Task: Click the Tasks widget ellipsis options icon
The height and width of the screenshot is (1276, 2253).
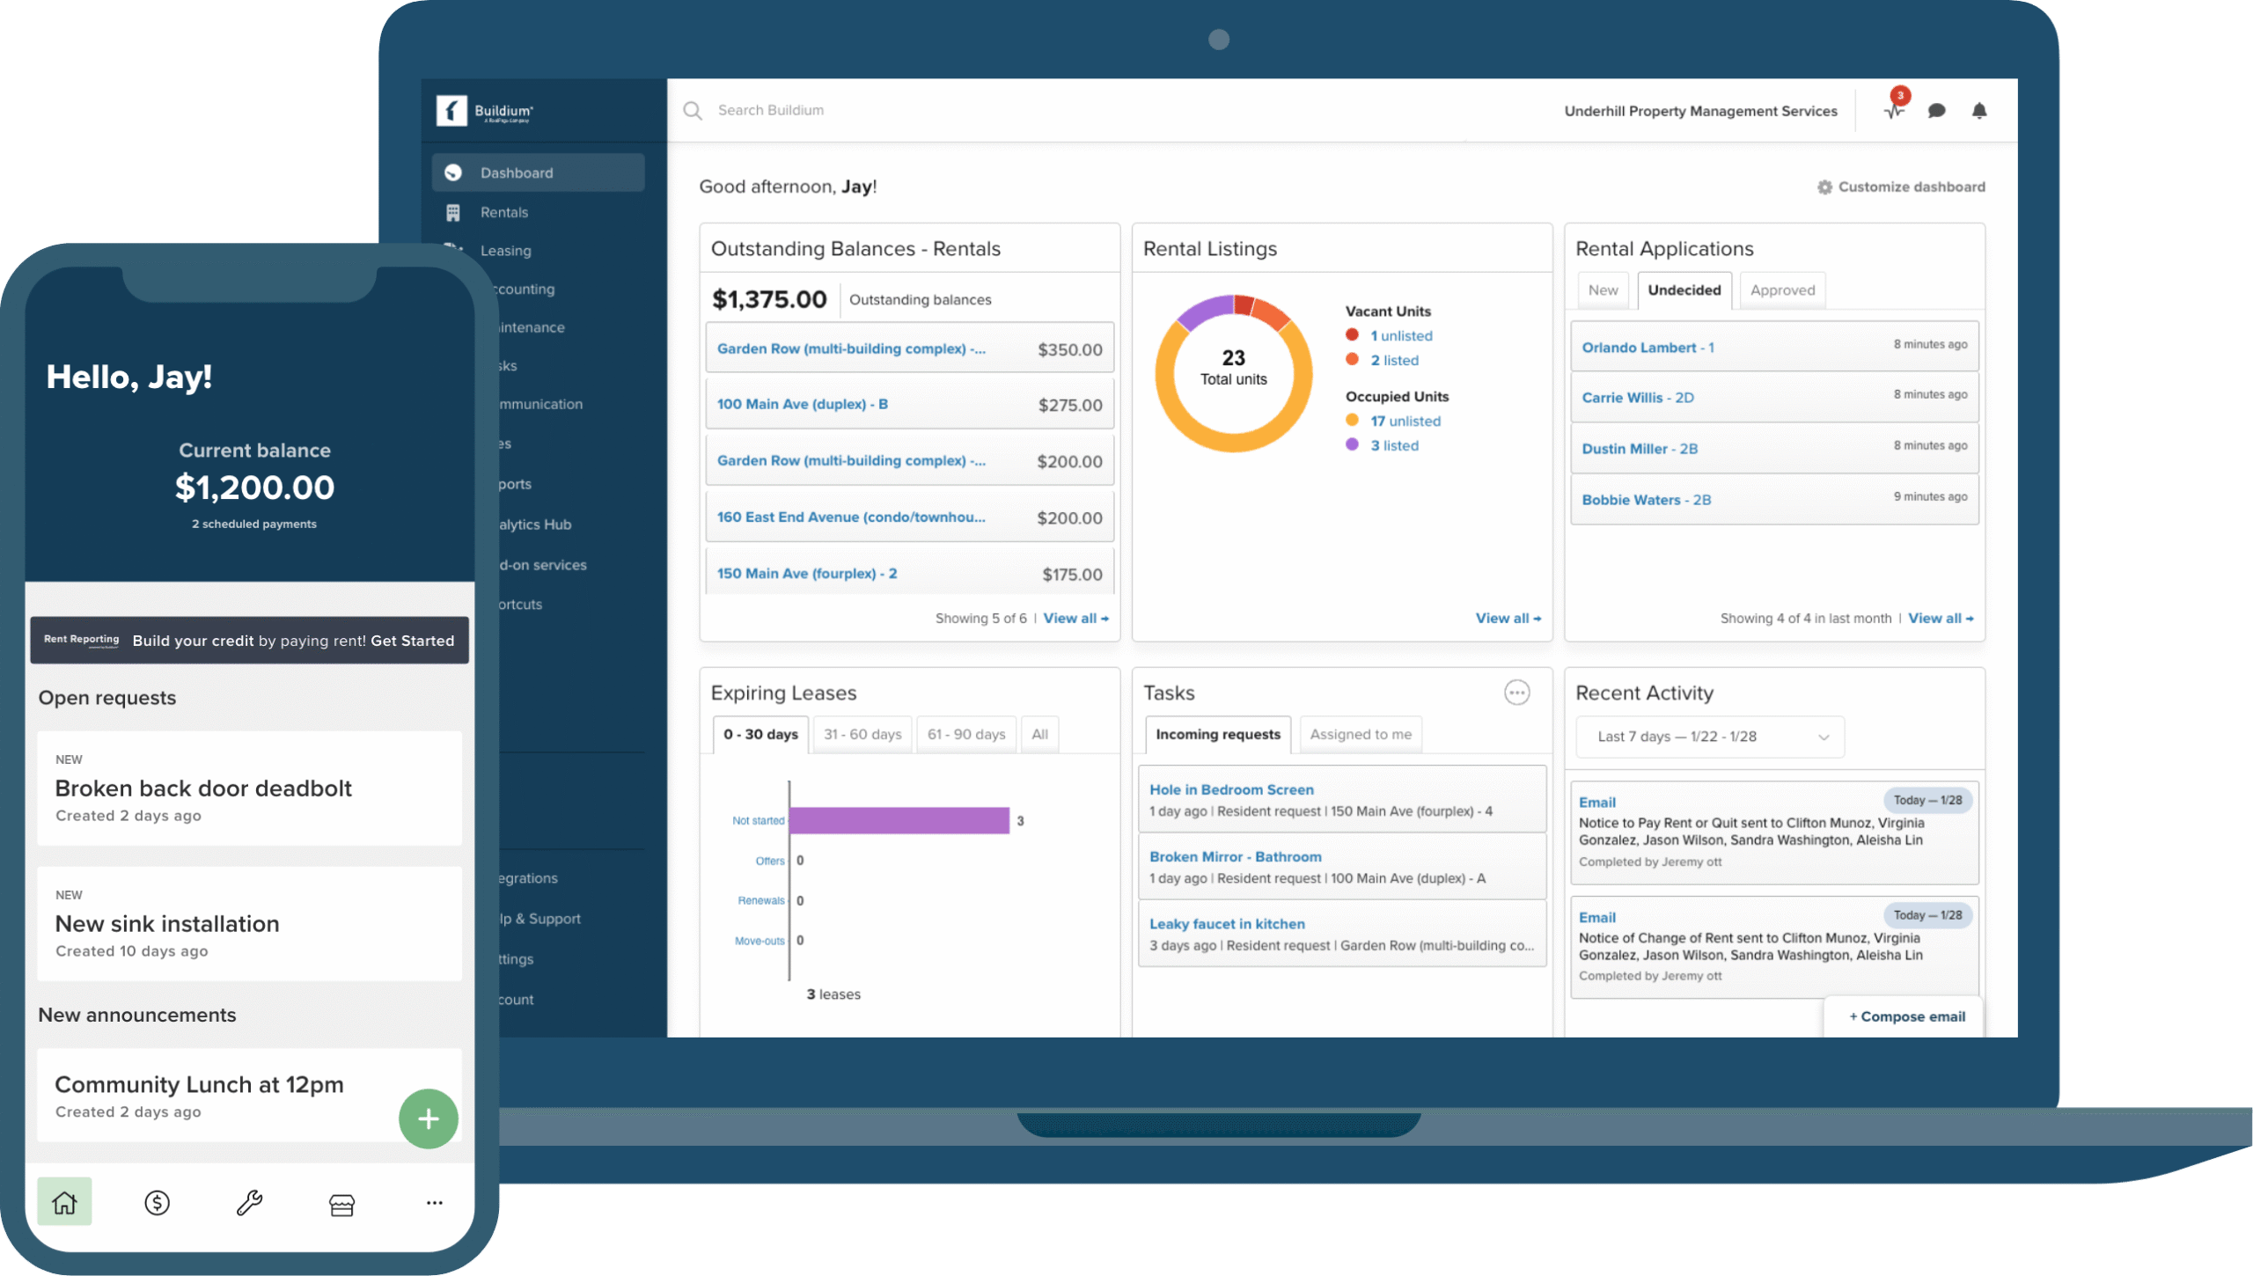Action: pos(1516,693)
